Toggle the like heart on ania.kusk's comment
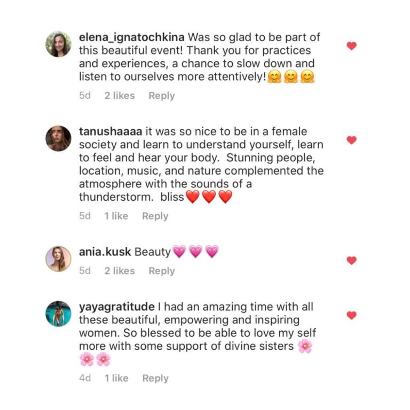This screenshot has height=410, width=410. coord(351,261)
